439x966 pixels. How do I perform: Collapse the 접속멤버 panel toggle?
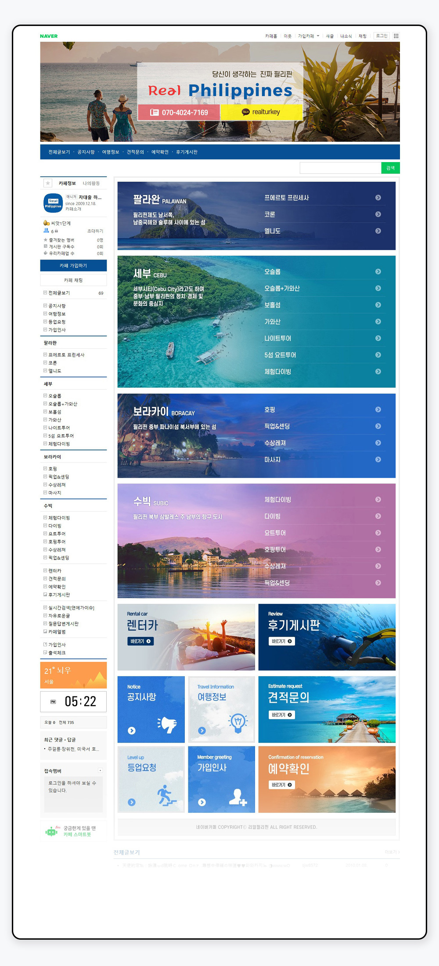100,771
